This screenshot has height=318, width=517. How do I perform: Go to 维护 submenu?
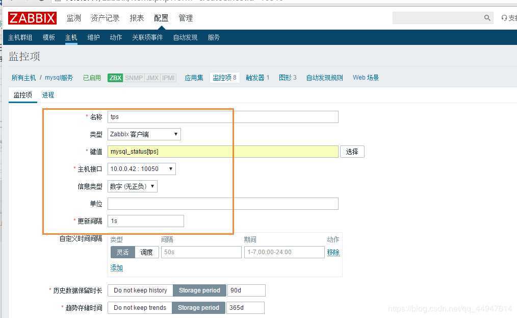click(93, 37)
